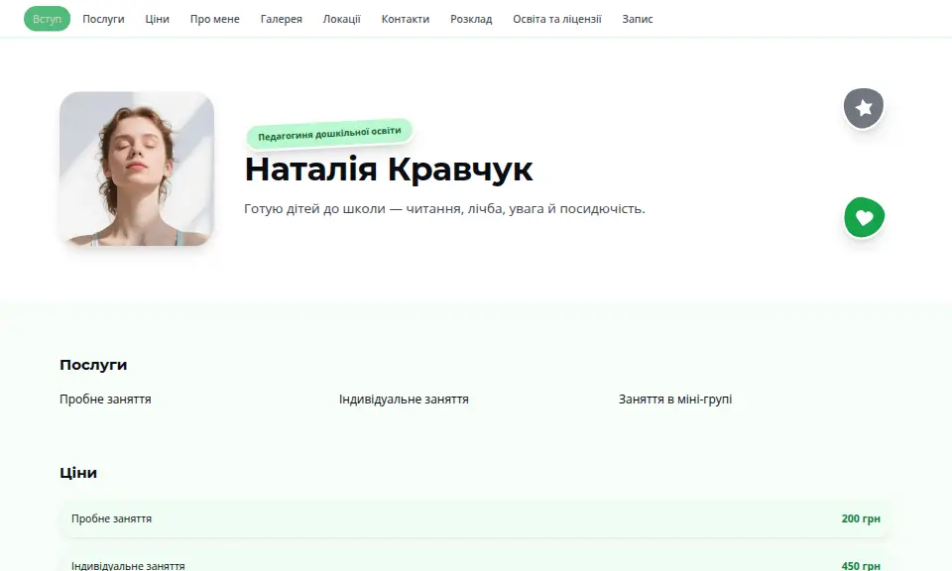Screen dimensions: 952x571
Task: Click the 200 грн price value
Action: [x=861, y=518]
